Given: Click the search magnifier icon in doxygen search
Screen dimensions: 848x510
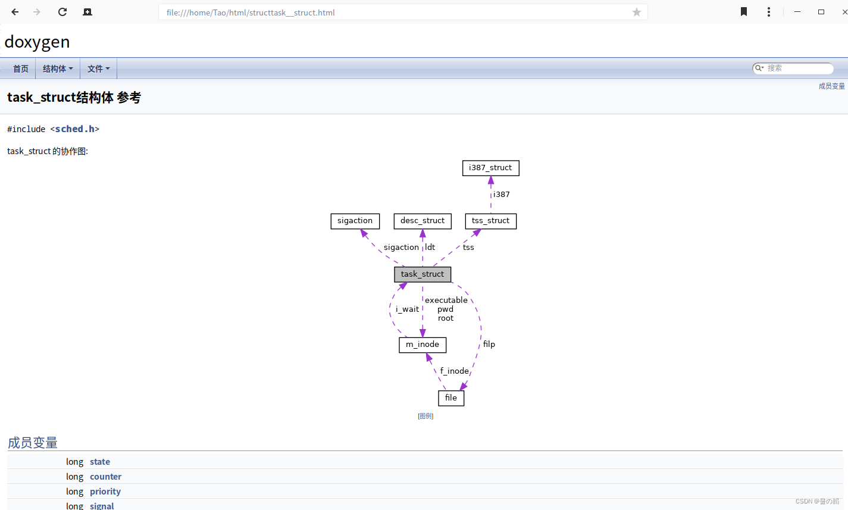Looking at the screenshot, I should [x=759, y=68].
